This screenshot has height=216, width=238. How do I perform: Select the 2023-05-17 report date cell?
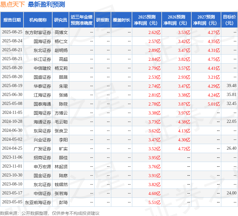click(12, 193)
